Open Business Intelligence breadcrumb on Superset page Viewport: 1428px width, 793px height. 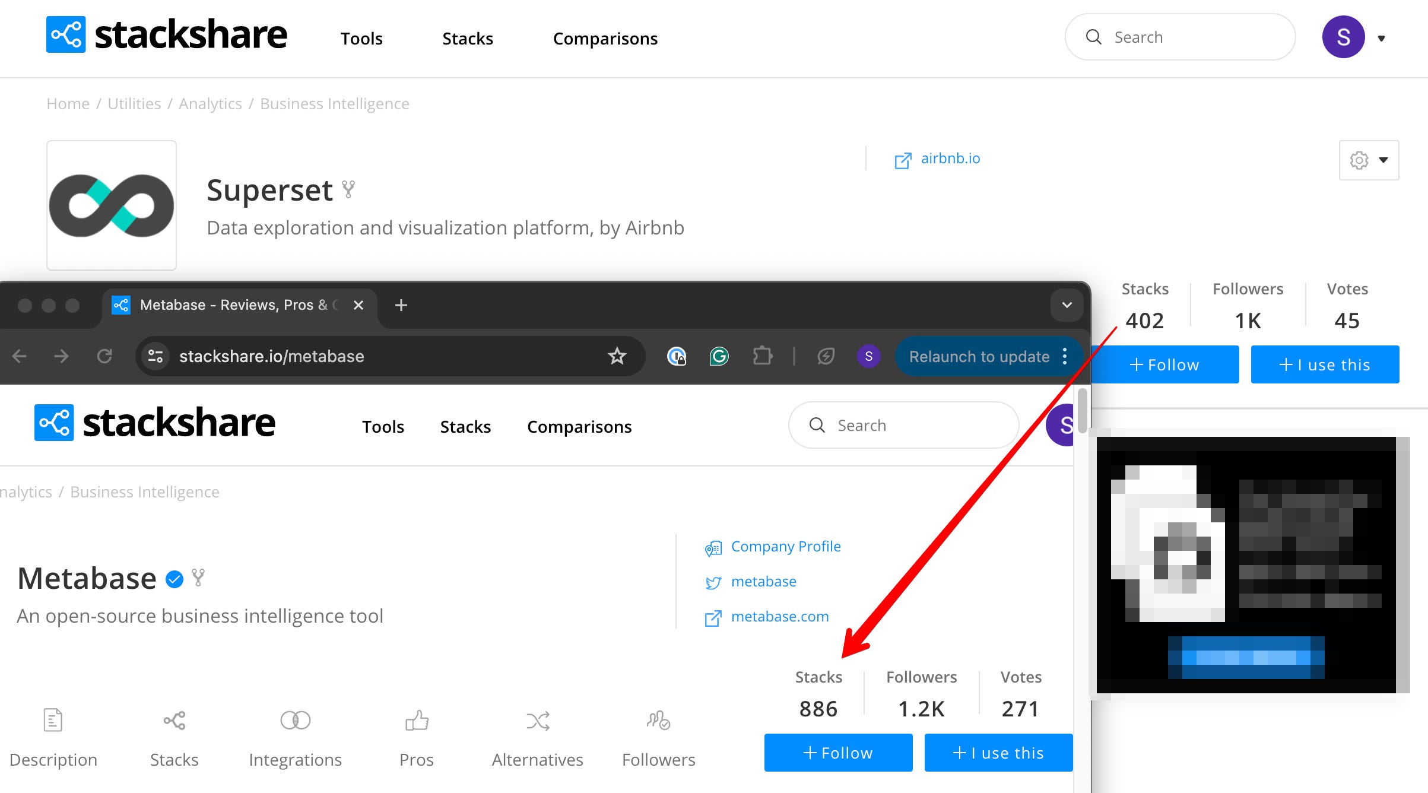point(335,104)
